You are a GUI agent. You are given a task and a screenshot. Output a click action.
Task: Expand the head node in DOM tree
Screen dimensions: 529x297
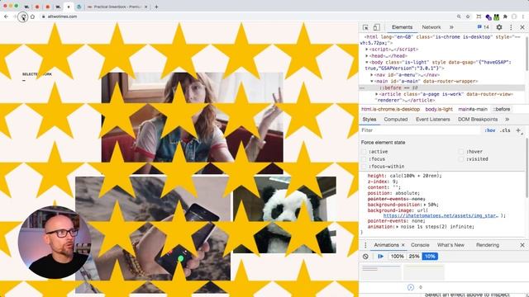[x=367, y=56]
